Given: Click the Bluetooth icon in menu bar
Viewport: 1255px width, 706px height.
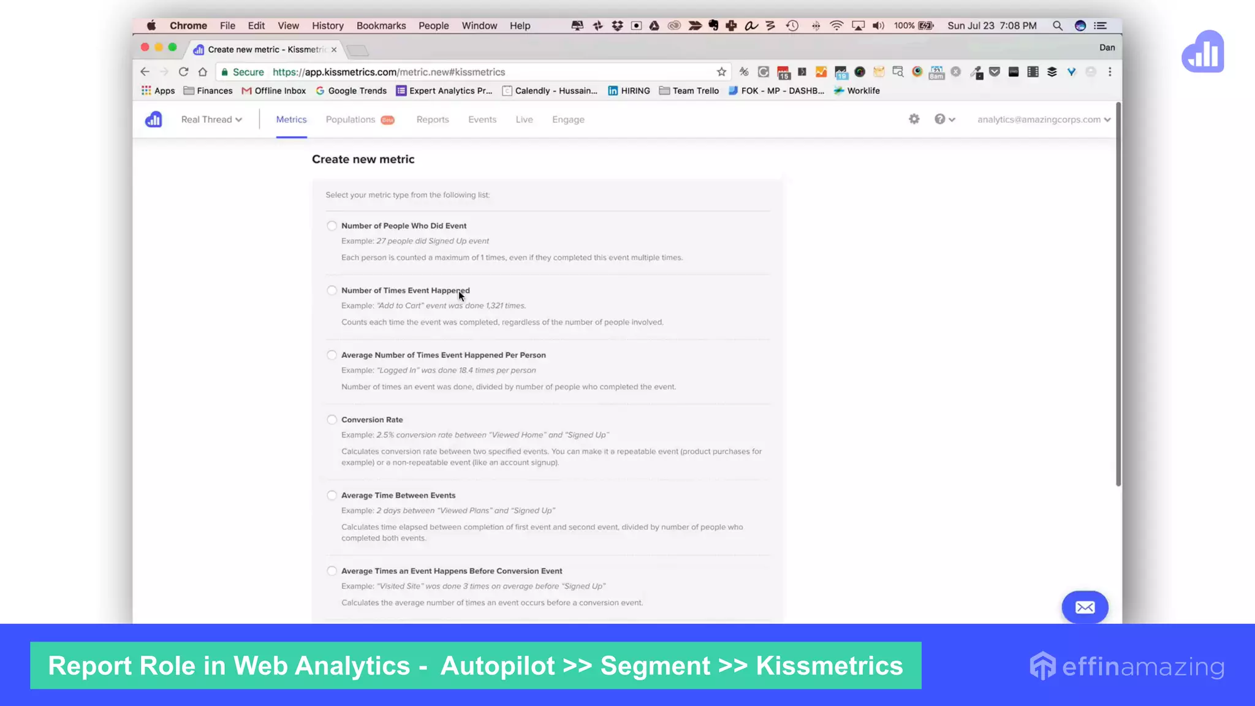Looking at the screenshot, I should pos(816,26).
